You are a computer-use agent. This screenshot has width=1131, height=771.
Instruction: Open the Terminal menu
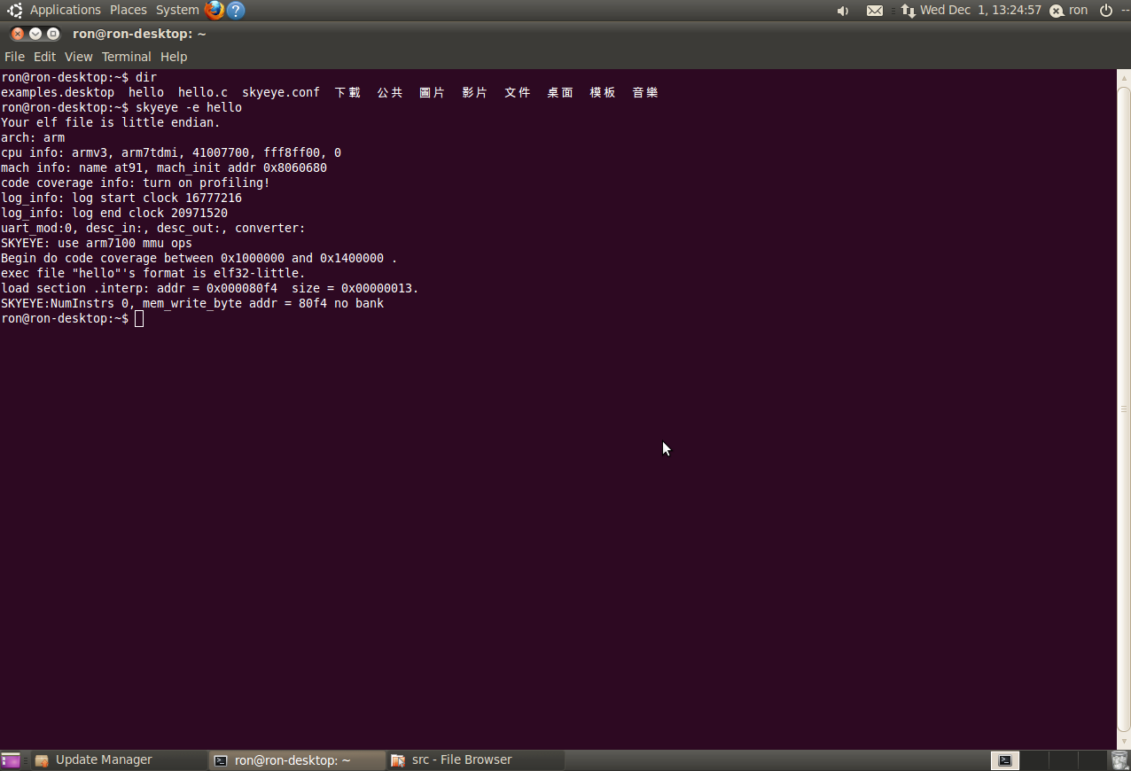point(127,57)
